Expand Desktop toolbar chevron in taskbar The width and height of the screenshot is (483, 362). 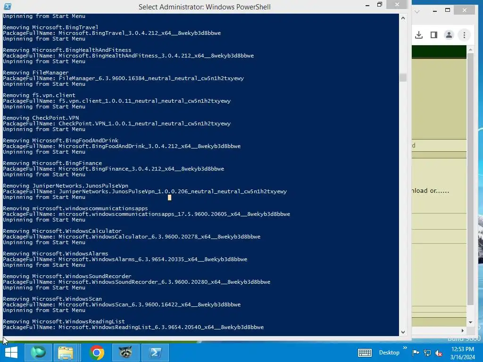coord(405,347)
